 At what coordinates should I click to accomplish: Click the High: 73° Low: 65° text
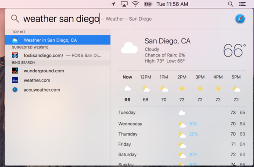click(x=165, y=61)
